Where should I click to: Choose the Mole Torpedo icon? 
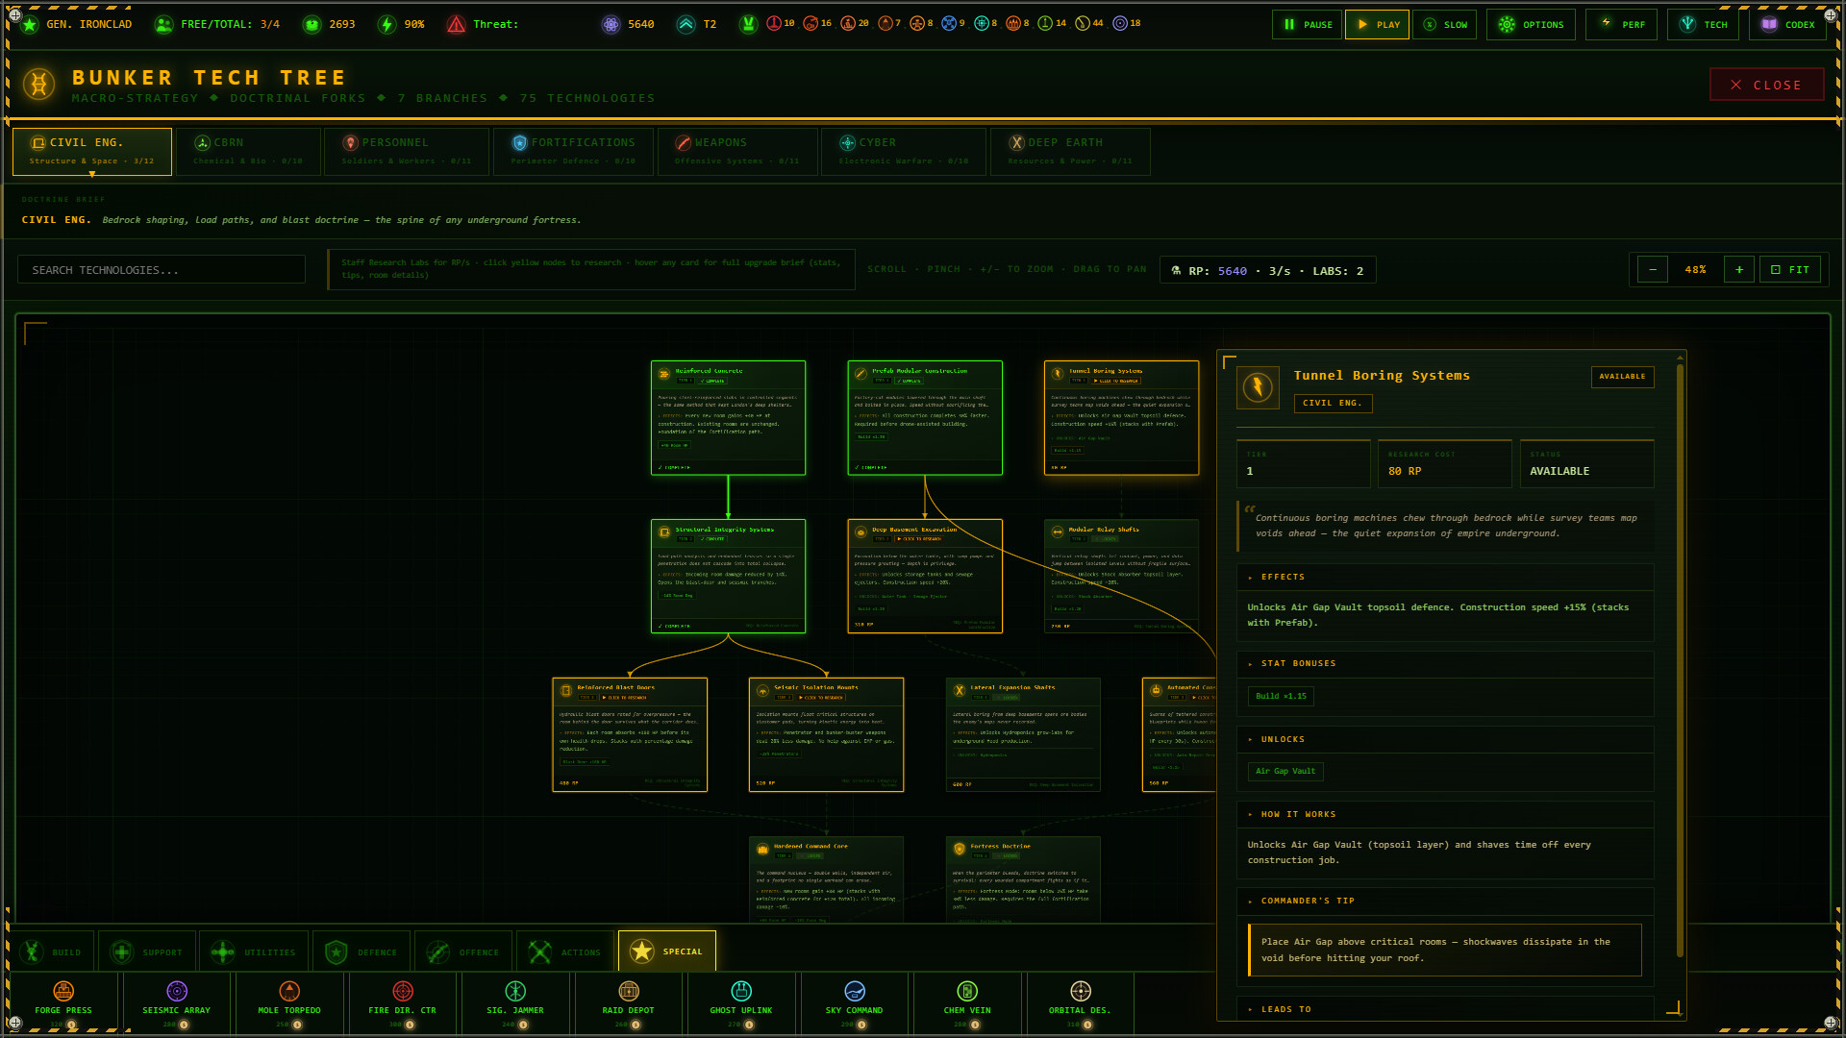tap(289, 991)
